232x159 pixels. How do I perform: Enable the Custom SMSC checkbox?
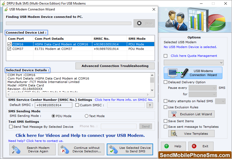click(77, 105)
